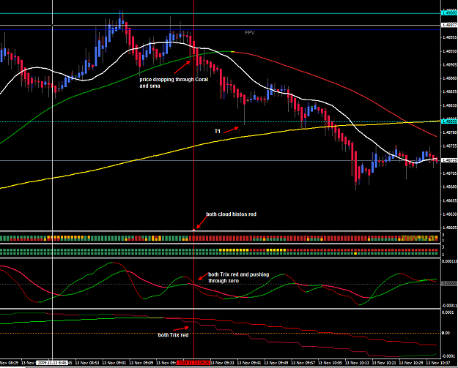Click the 1.48880 price axis value
The width and height of the screenshot is (458, 368).
pos(449,78)
